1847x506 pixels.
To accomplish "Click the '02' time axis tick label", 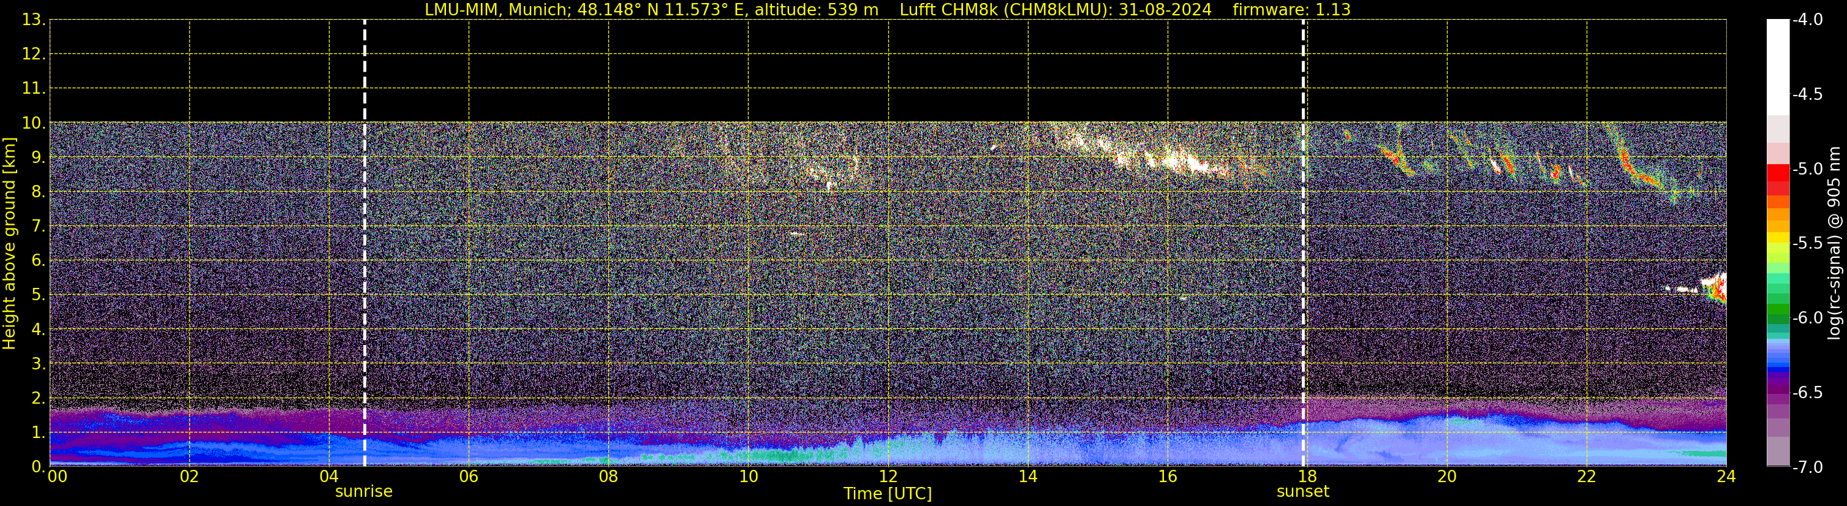I will (x=189, y=477).
